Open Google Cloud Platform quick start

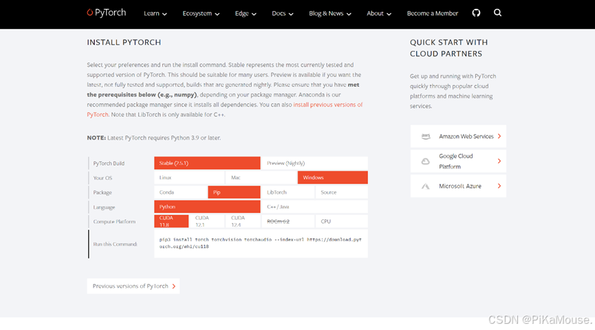point(458,161)
